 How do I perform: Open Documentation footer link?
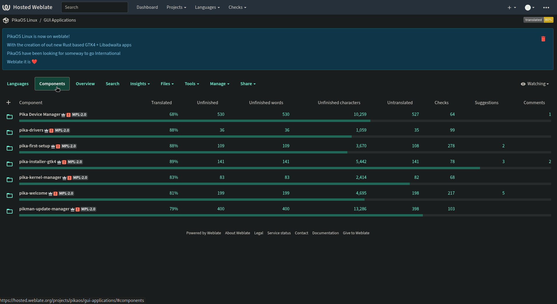click(x=325, y=233)
